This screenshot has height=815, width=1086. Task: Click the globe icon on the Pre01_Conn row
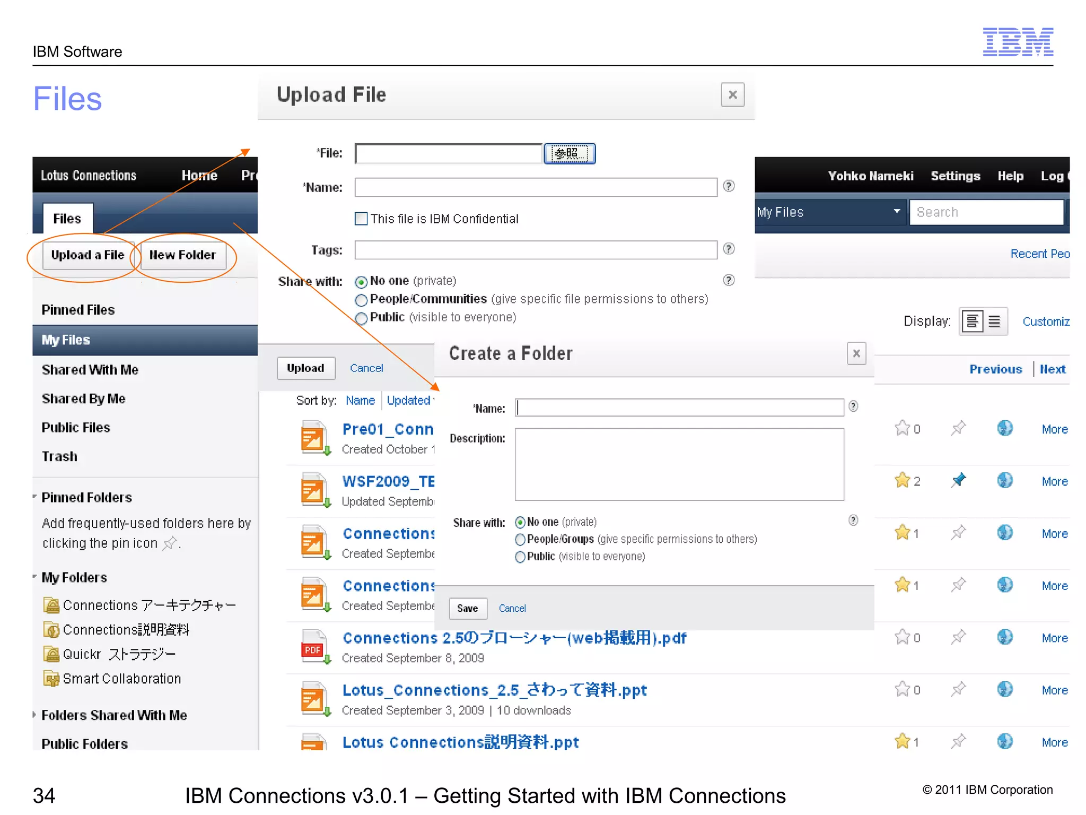pos(1004,428)
